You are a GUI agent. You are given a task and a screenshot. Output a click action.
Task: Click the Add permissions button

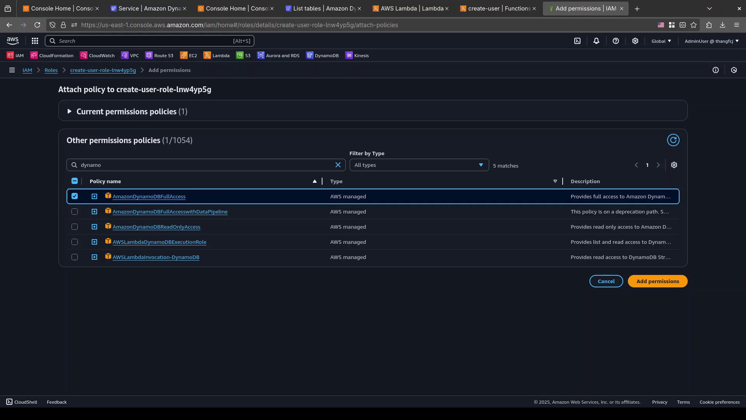(657, 281)
